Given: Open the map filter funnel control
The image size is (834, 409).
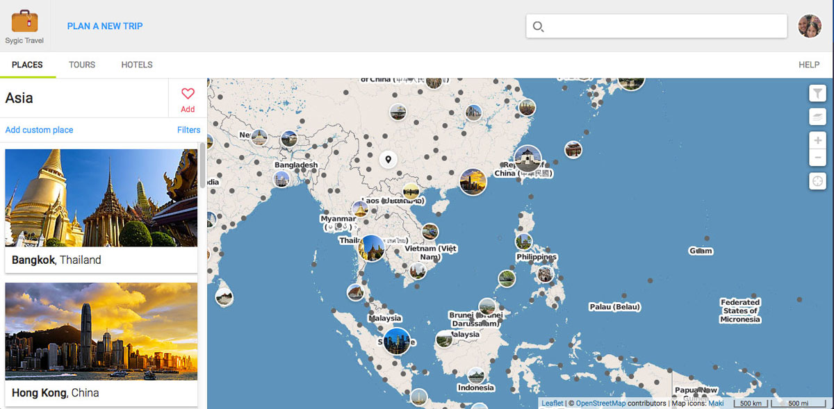Looking at the screenshot, I should coord(817,93).
